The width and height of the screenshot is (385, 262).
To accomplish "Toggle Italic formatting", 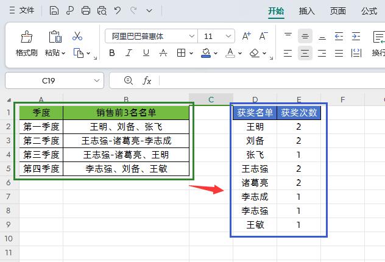I will (129, 54).
